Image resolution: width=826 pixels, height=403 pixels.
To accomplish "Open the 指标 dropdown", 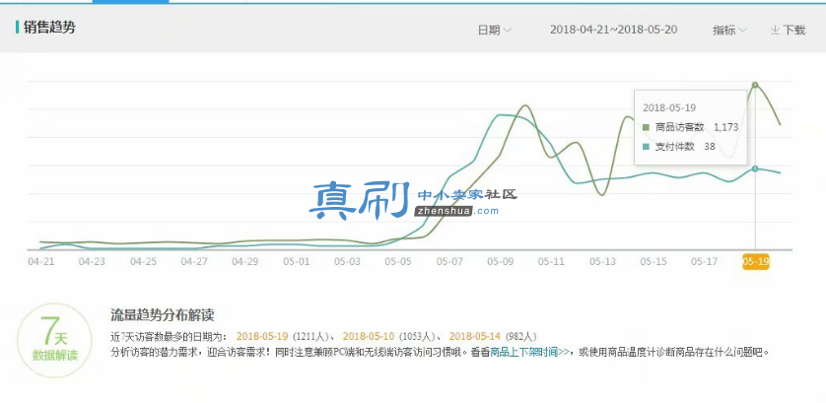I will pyautogui.click(x=729, y=30).
